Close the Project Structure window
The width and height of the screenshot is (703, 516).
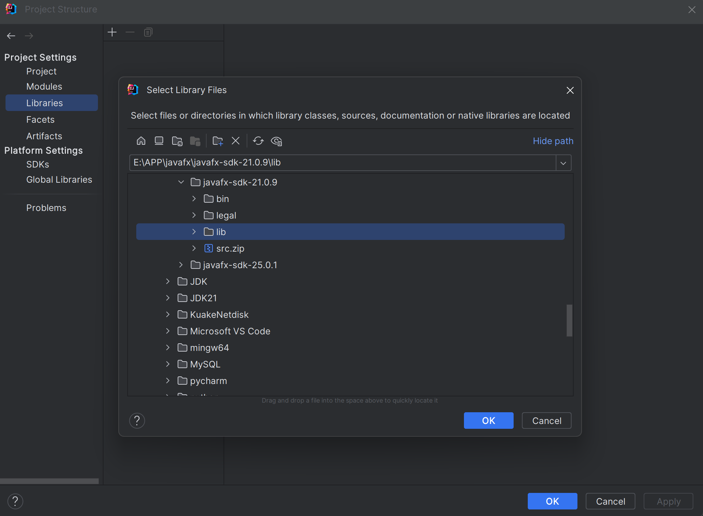click(692, 10)
